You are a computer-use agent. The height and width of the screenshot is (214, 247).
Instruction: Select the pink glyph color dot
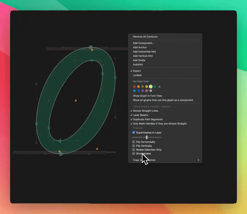[x=147, y=91]
